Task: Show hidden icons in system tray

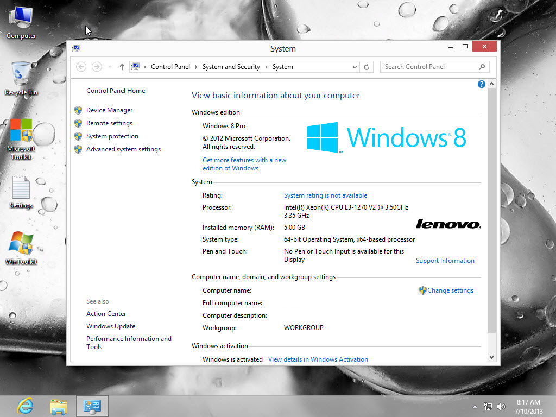Action: point(475,407)
